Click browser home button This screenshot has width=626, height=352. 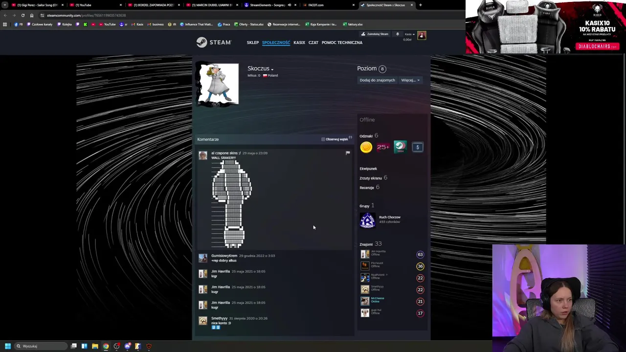coord(32,15)
